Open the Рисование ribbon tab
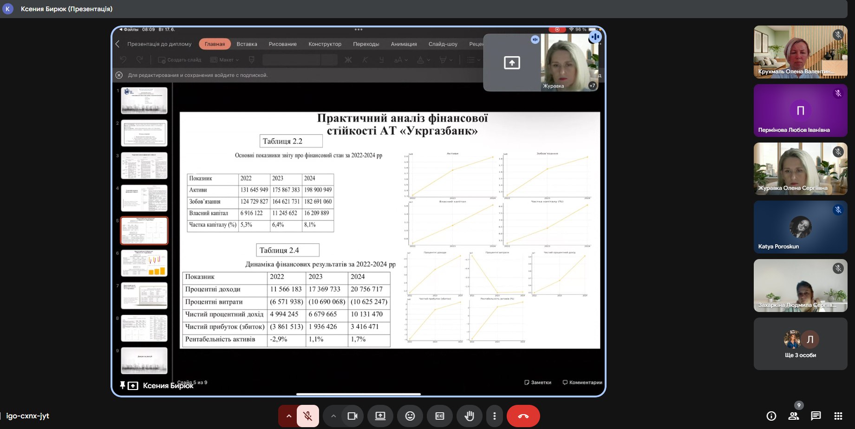This screenshot has width=855, height=429. tap(282, 44)
